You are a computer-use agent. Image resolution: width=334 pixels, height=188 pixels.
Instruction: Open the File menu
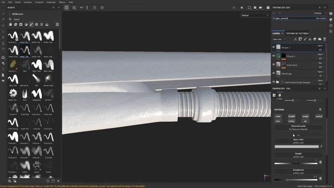point(3,2)
